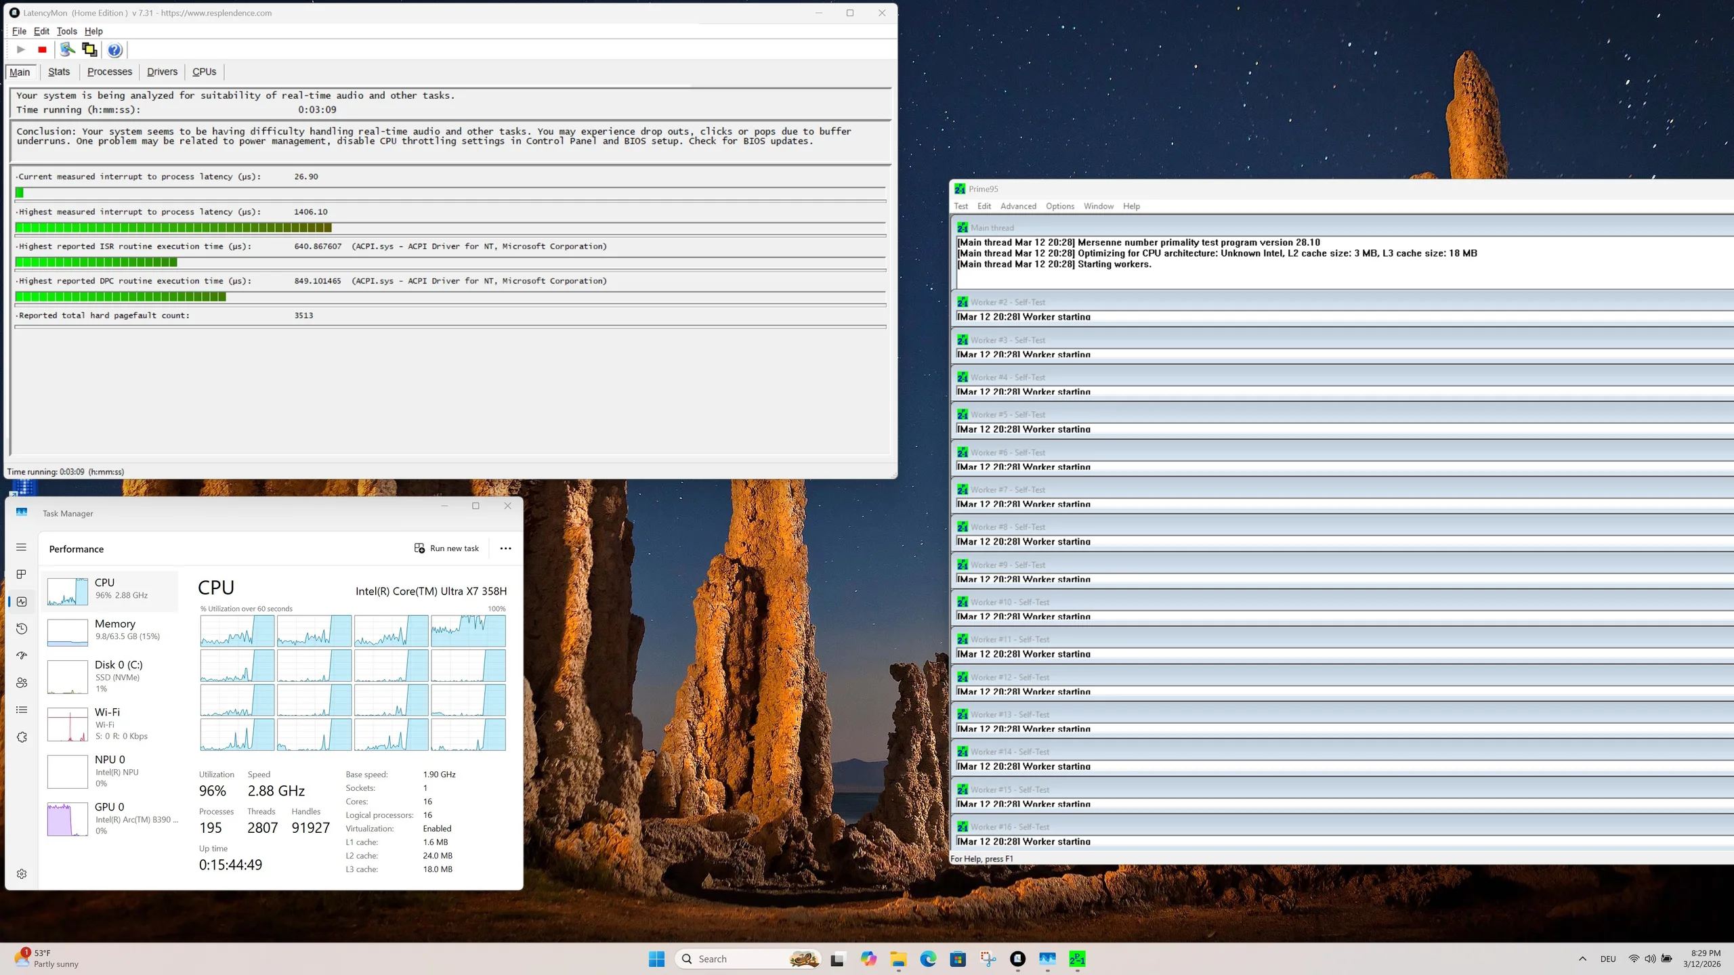Open Prime95 Advanced menu
This screenshot has width=1734, height=975.
tap(1018, 207)
